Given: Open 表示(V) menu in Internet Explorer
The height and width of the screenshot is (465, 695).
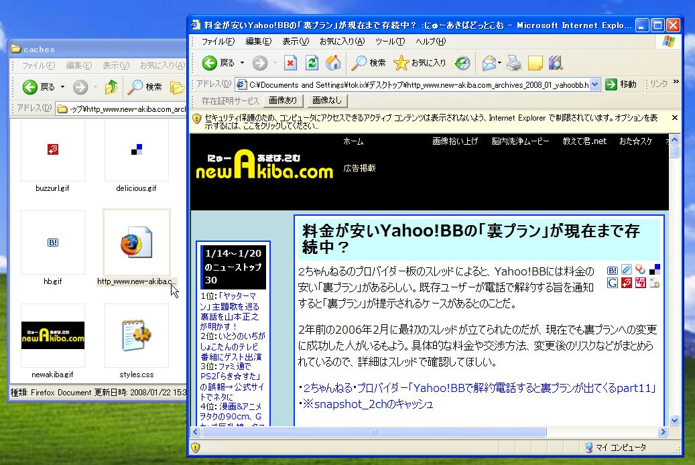Looking at the screenshot, I should [x=296, y=42].
